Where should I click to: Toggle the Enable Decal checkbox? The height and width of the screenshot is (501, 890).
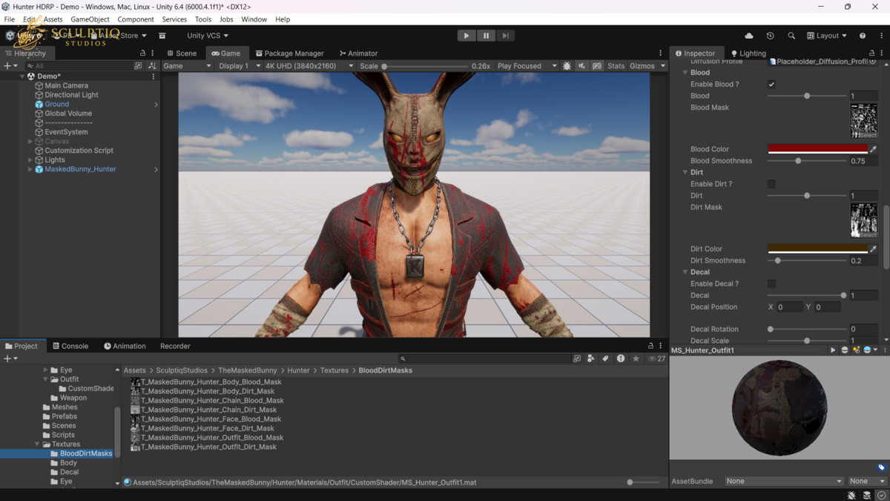click(x=771, y=284)
